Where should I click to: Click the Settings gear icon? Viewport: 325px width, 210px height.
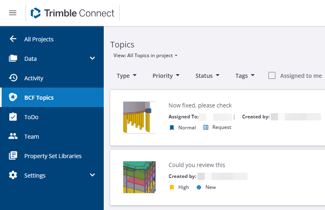[x=13, y=175]
